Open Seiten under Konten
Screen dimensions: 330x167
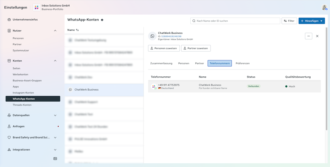pyautogui.click(x=16, y=68)
